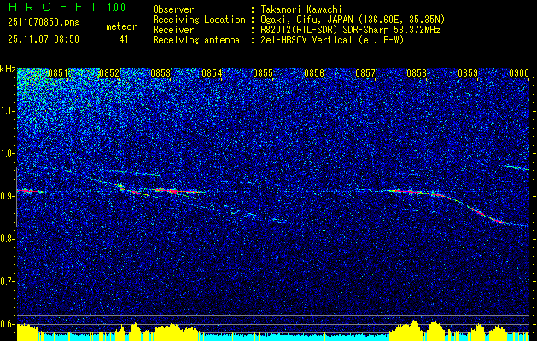The image size is (537, 341).
Task: Click the Receiving Location label
Action: point(199,20)
